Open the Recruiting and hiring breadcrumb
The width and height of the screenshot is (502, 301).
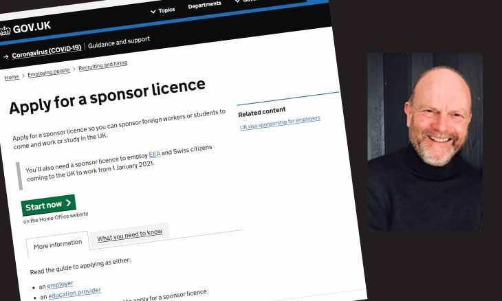pyautogui.click(x=102, y=65)
